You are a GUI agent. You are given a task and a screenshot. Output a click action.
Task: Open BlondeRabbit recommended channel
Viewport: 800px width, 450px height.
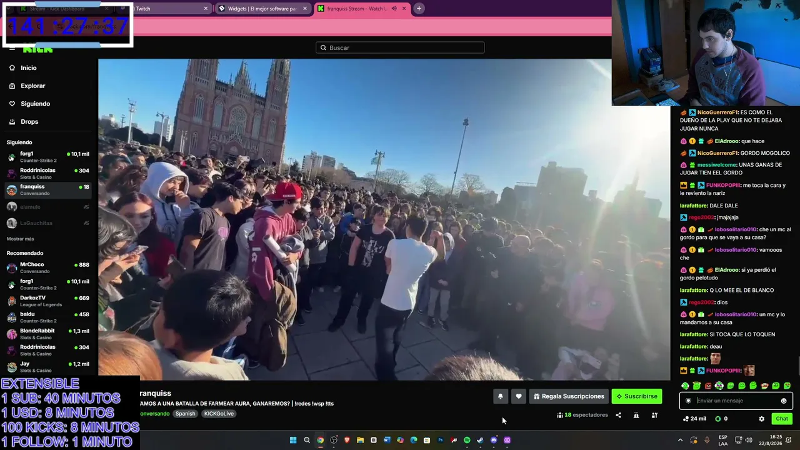pos(49,334)
